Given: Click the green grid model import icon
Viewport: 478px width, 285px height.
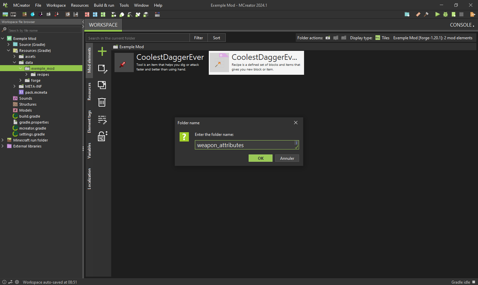Looking at the screenshot, I should [x=103, y=15].
